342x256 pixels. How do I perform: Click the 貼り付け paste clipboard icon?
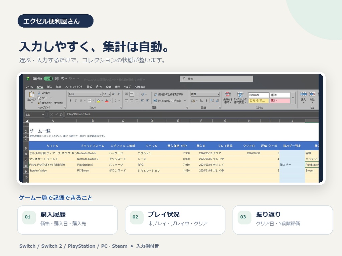pos(32,94)
